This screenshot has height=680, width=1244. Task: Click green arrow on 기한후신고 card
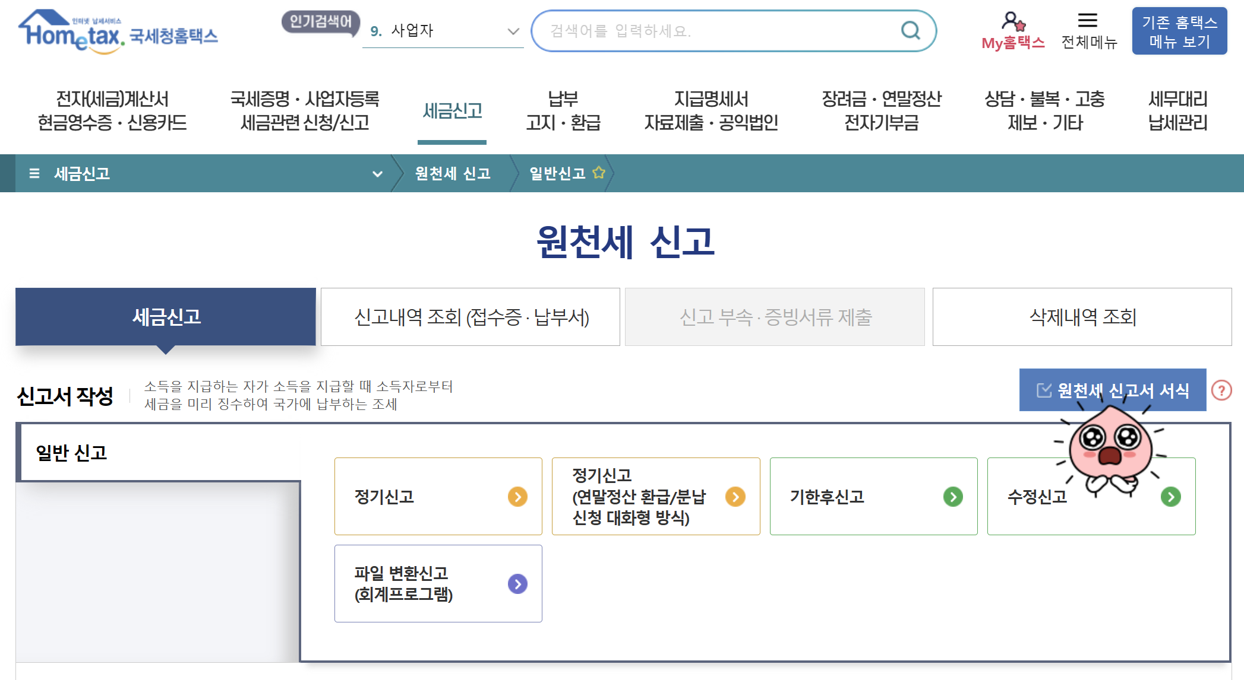[953, 497]
